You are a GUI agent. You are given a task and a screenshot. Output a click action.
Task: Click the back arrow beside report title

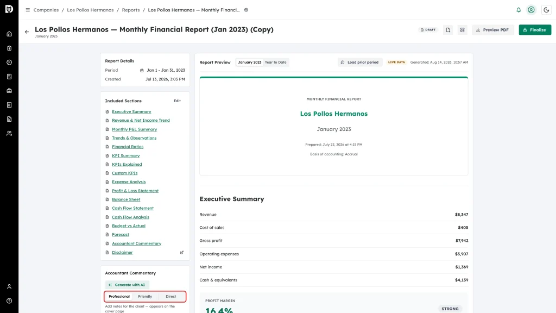pyautogui.click(x=27, y=32)
